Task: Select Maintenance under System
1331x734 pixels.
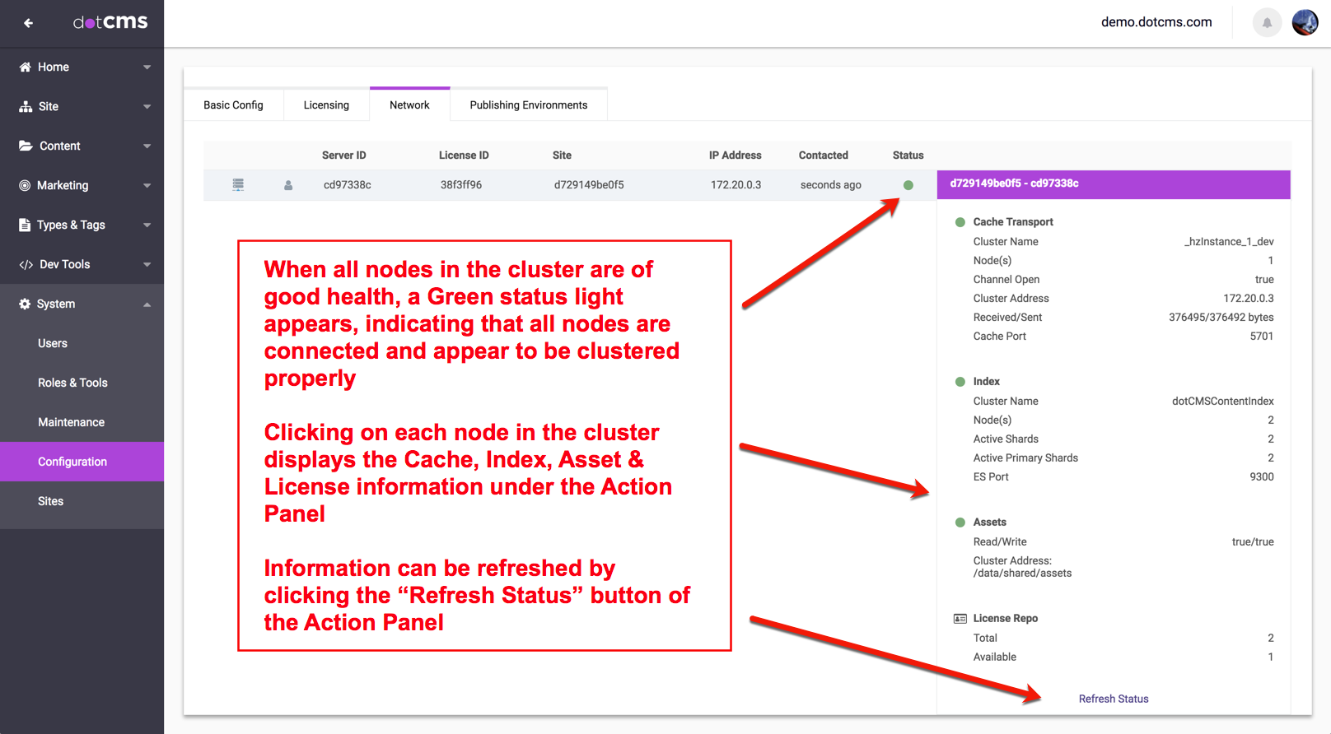Action: tap(71, 422)
